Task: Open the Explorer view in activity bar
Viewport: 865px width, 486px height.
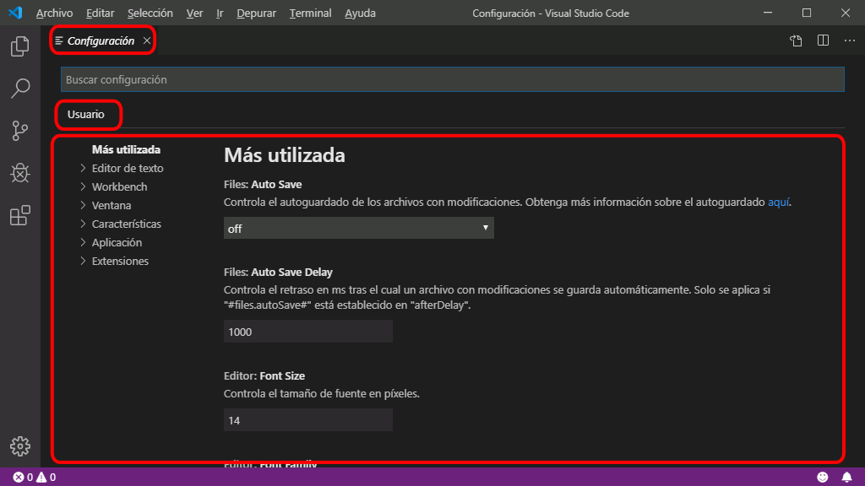Action: 20,46
